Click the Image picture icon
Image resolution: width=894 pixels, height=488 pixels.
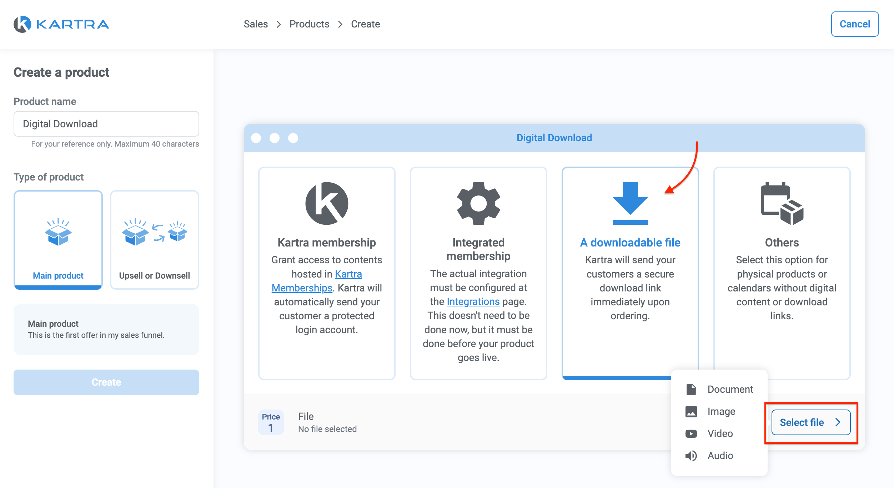pyautogui.click(x=691, y=411)
